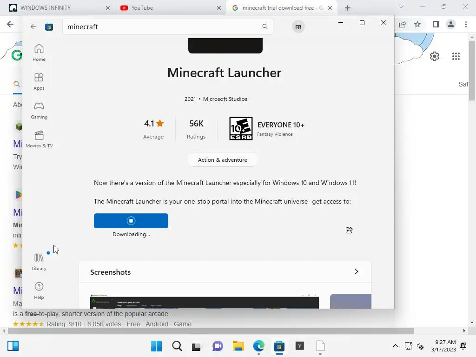Click the ESRB Everyone 10+ rating badge
The height and width of the screenshot is (357, 476).
point(241,128)
